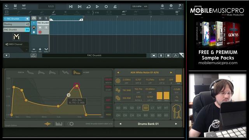This screenshot has height=140, width=249.
Task: Switch to previous Drums Bank
Action: [x=120, y=124]
